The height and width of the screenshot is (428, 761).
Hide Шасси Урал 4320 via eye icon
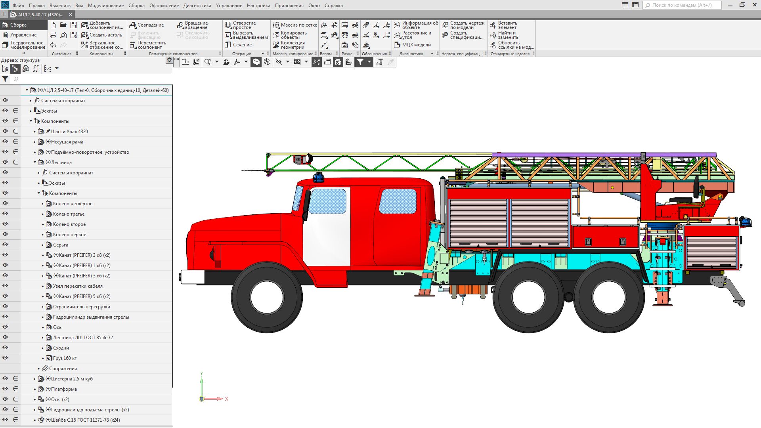5,131
